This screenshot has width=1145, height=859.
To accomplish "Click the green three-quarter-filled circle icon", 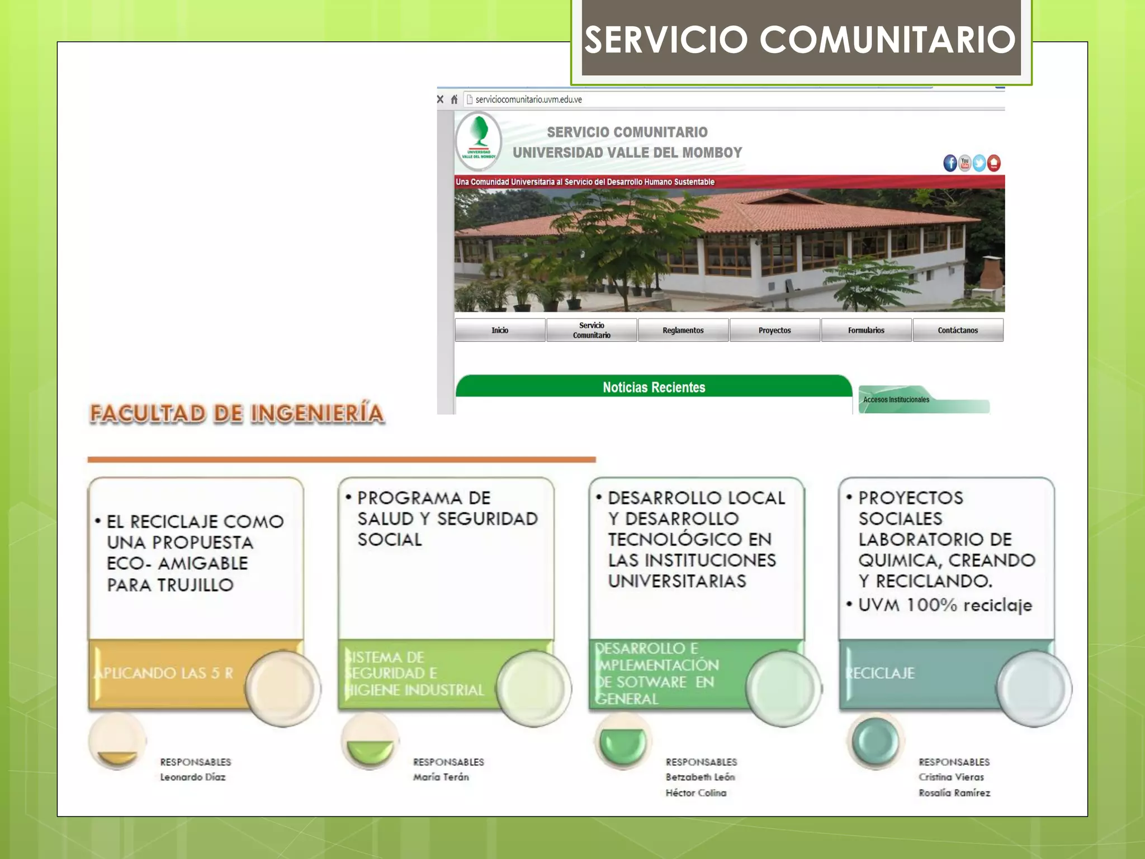I will 622,742.
